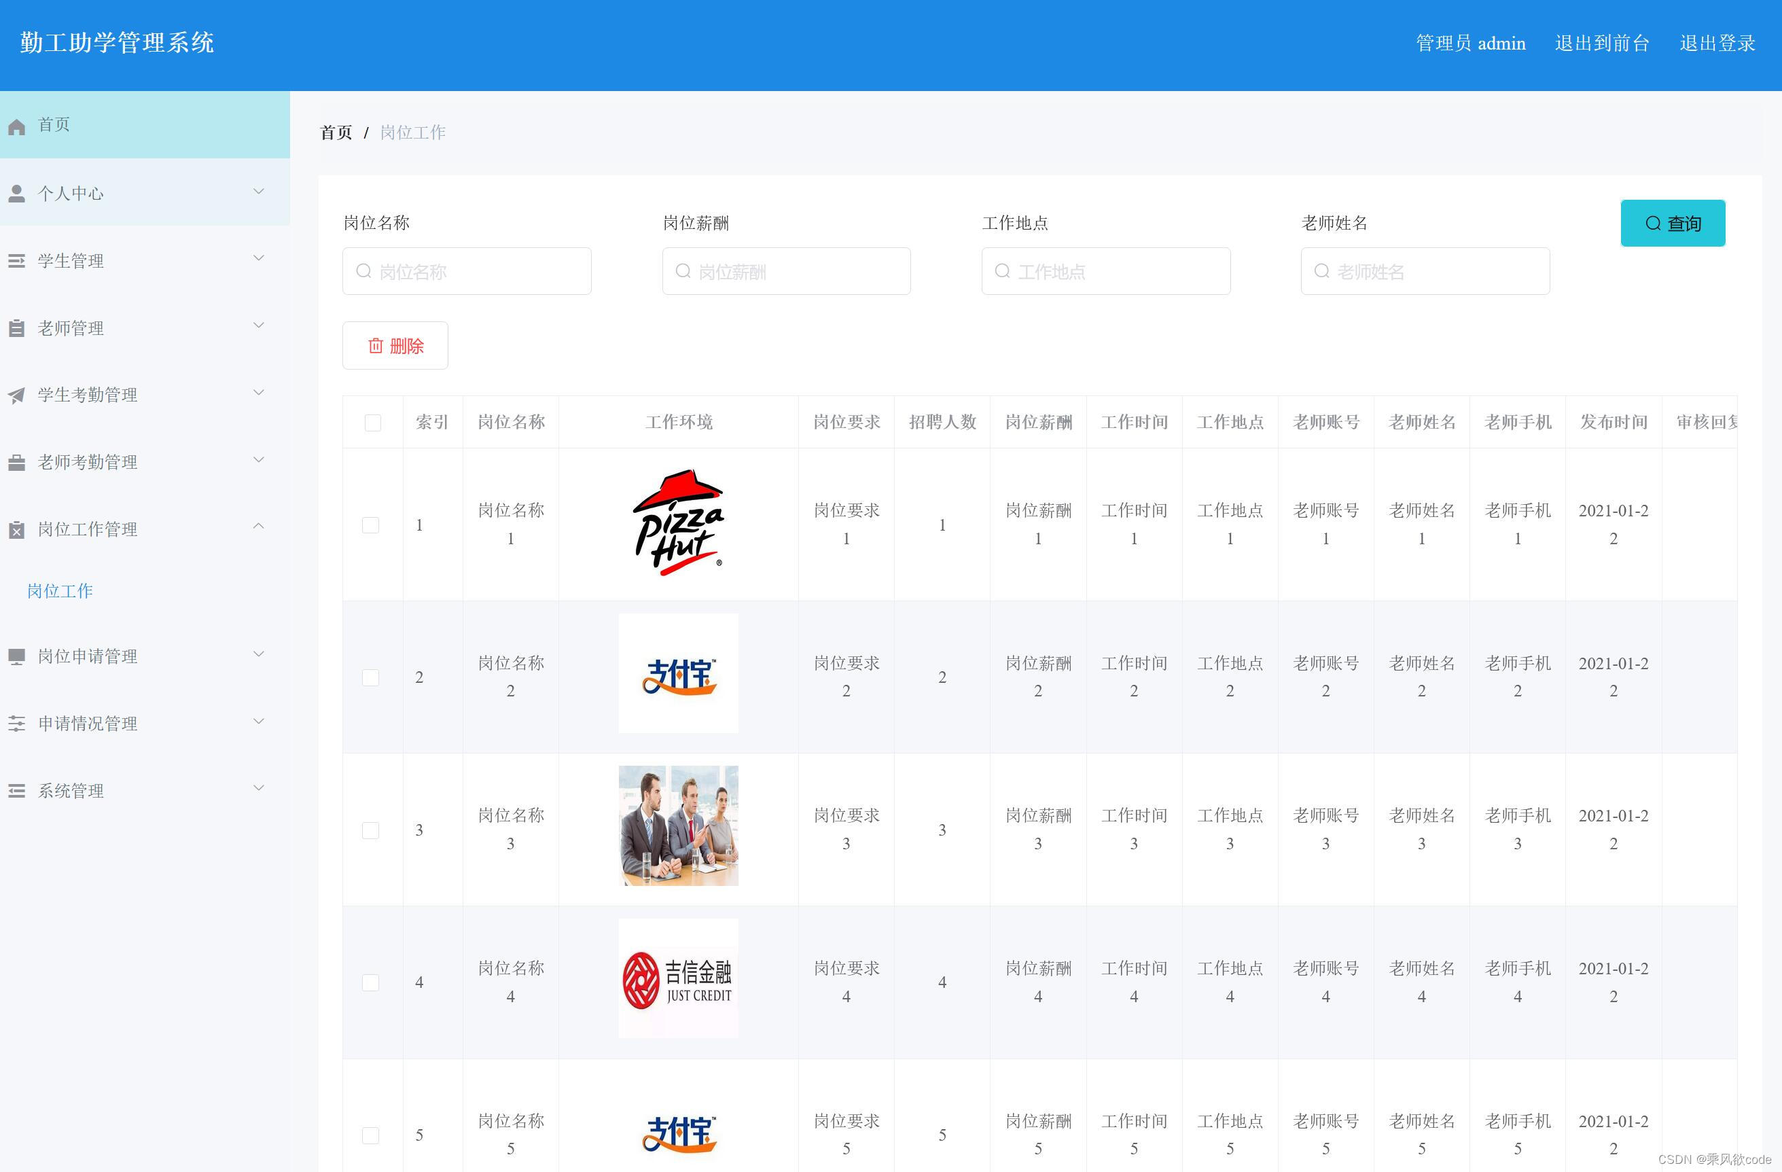Check the checkbox on row 1
1782x1172 pixels.
point(371,525)
